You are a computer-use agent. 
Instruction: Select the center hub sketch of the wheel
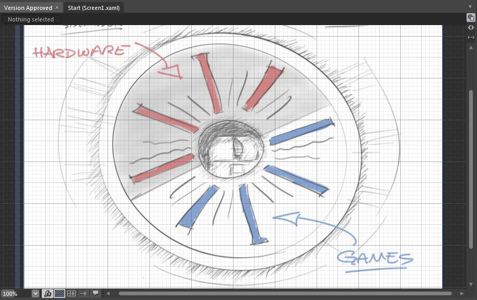pos(231,149)
